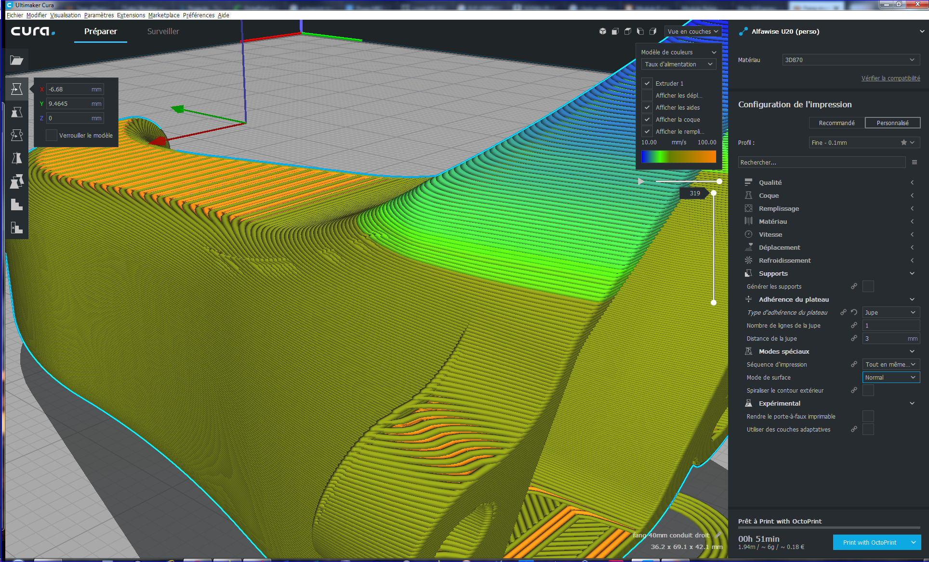Select the Move tool in left toolbar
Viewport: 929px width, 562px height.
point(16,89)
